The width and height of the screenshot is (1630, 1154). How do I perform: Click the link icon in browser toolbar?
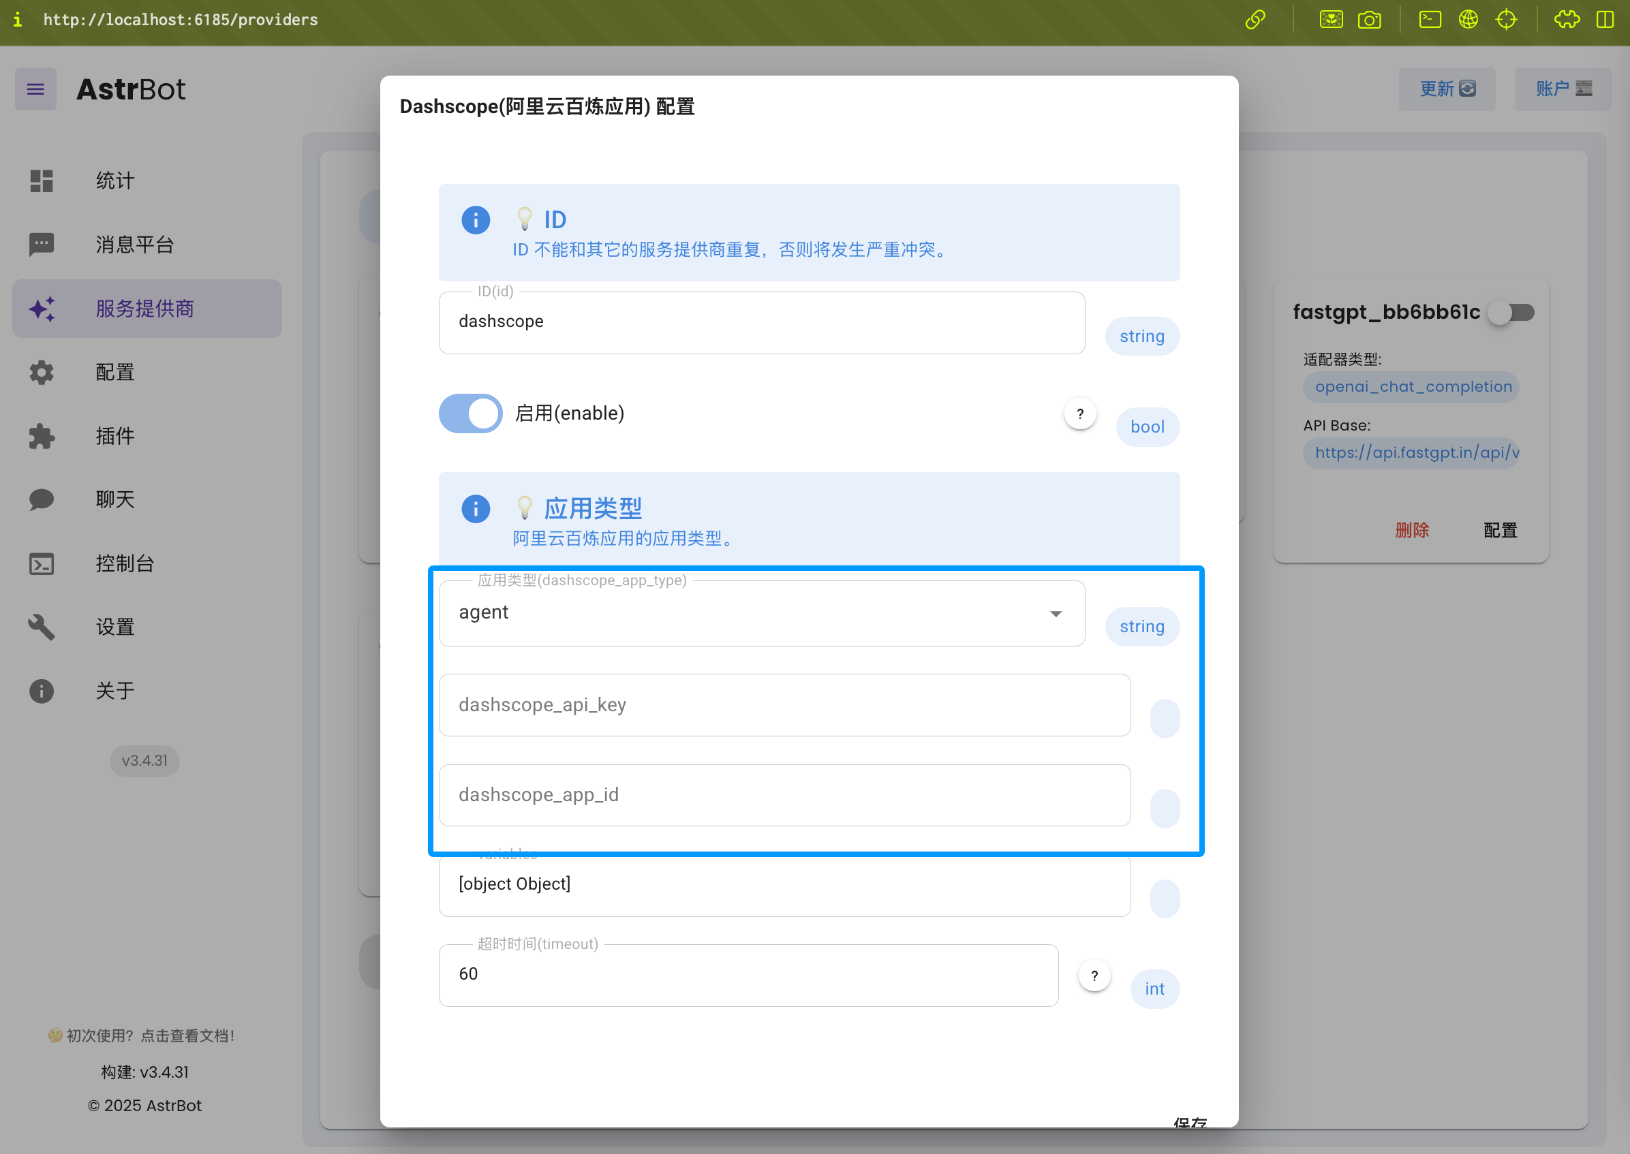click(1255, 20)
